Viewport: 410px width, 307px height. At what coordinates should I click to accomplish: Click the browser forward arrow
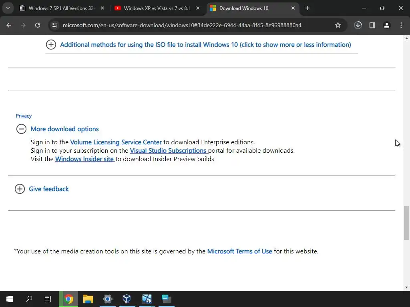tap(23, 25)
